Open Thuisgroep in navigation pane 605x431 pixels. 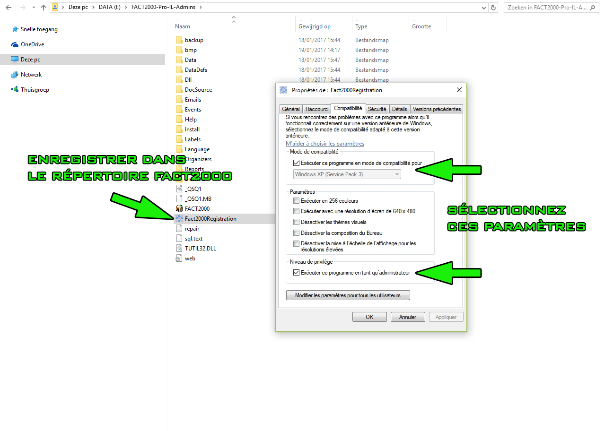(x=35, y=90)
